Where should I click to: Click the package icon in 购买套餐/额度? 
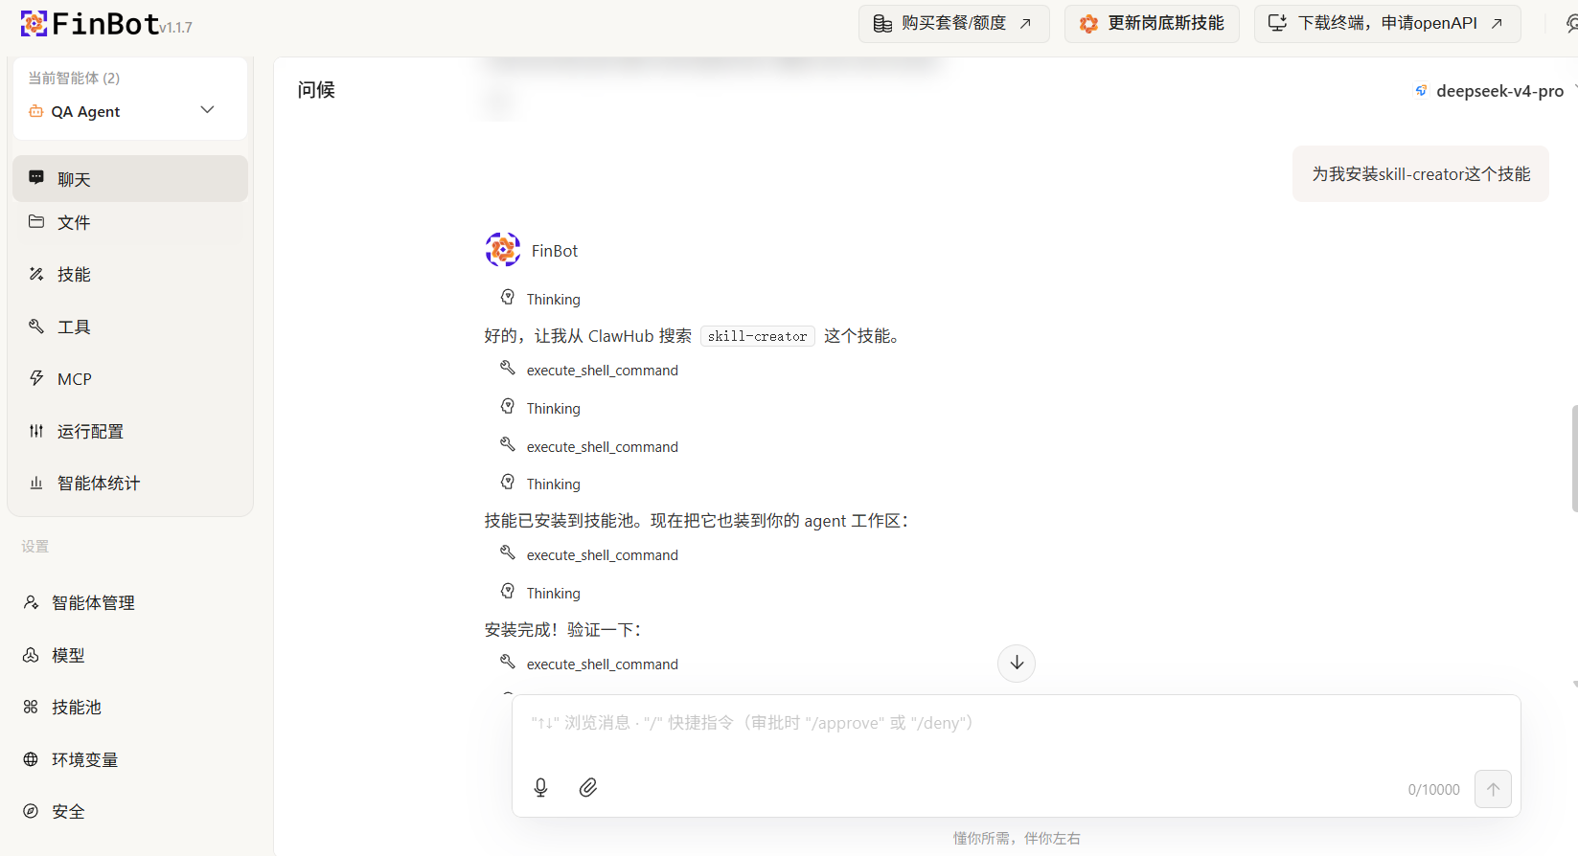tap(882, 23)
